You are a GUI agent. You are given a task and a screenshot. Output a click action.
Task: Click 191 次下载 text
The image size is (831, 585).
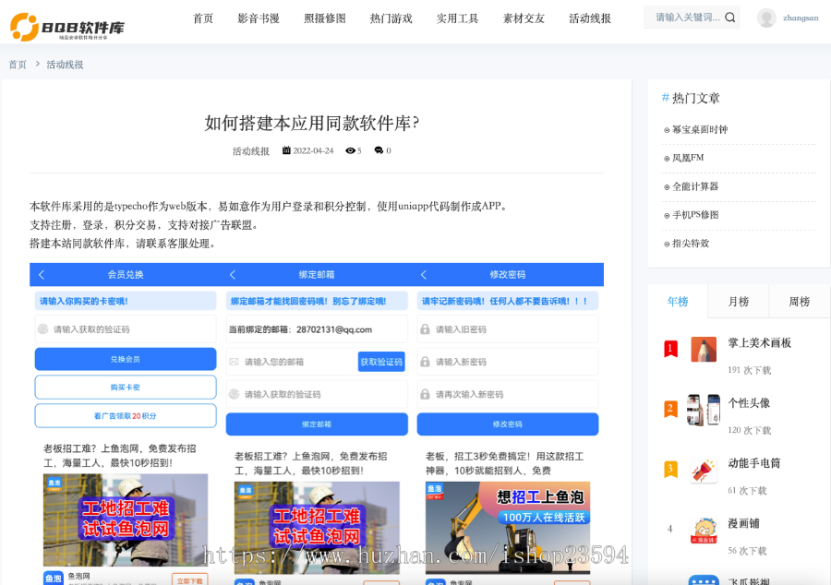point(750,370)
